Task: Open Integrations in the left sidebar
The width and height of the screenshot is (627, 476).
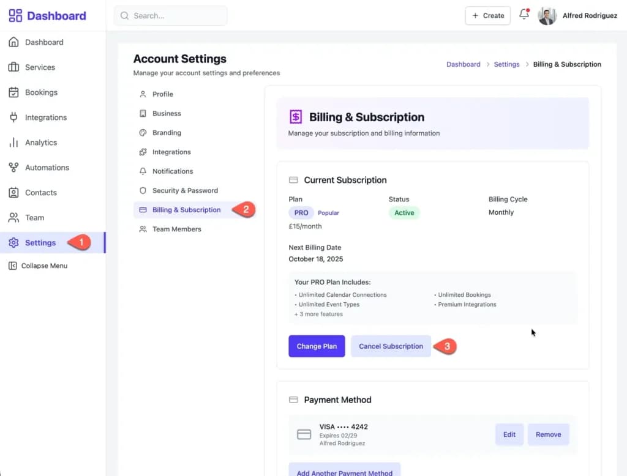Action: tap(45, 117)
